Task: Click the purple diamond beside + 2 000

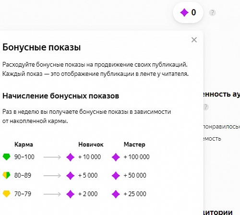Action: click(x=71, y=194)
